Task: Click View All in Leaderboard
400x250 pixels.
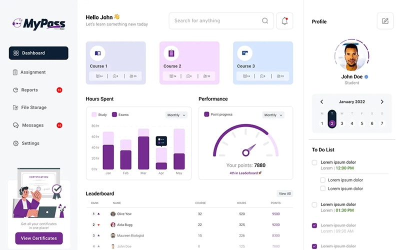Action: (x=284, y=193)
